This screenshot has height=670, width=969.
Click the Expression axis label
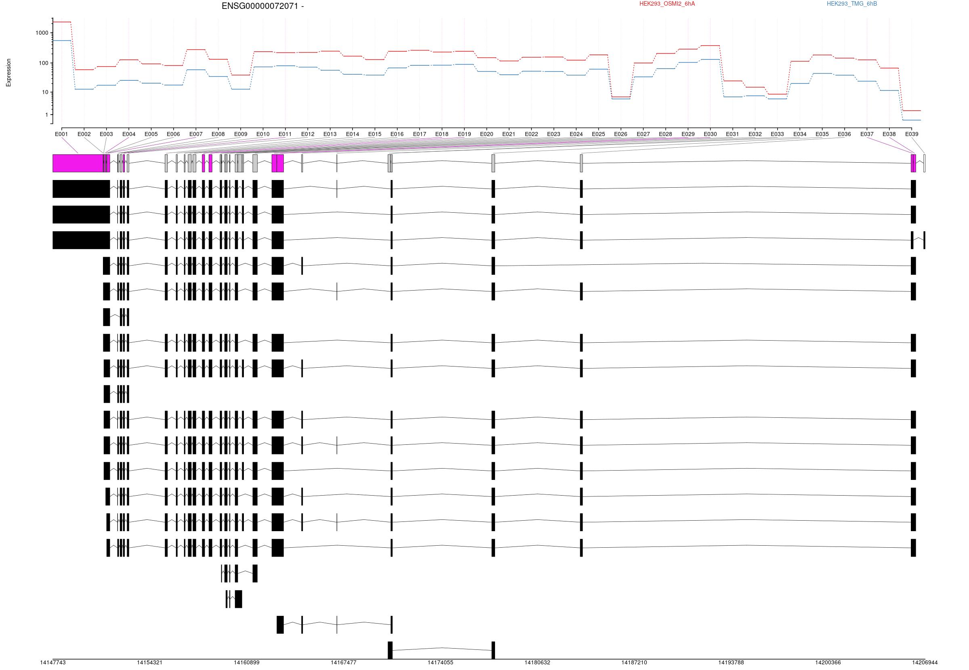tap(8, 73)
